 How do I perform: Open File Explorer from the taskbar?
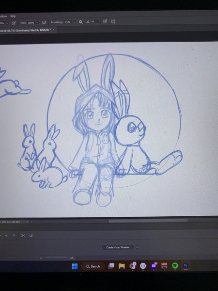tap(122, 266)
